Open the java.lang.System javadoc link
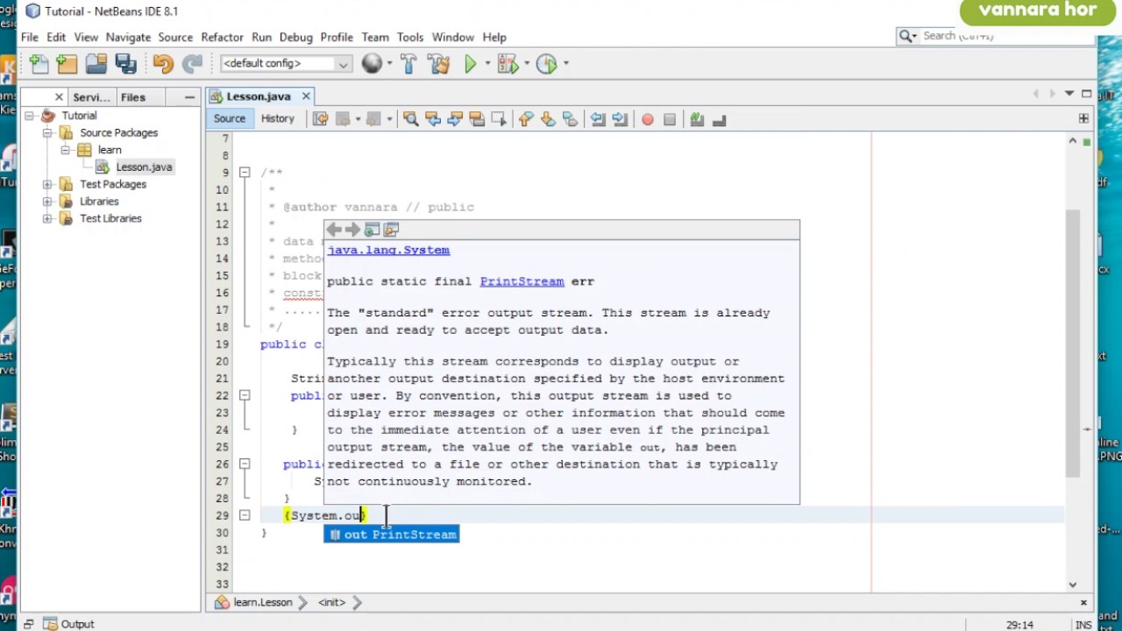The width and height of the screenshot is (1122, 631). coord(388,251)
